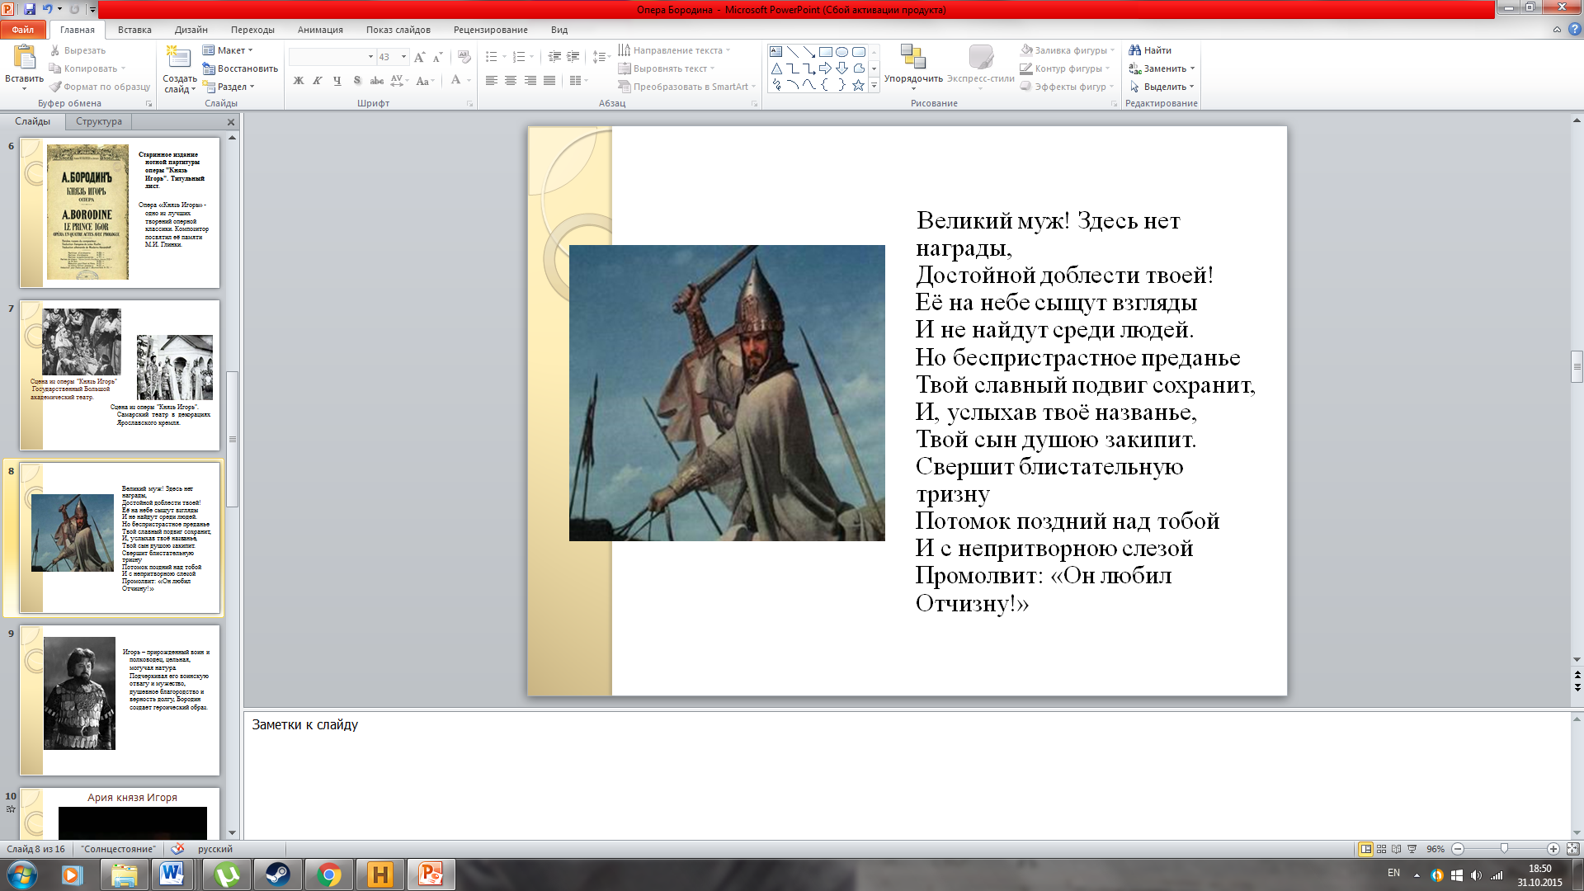1584x891 pixels.
Task: Start slide show from status bar
Action: pyautogui.click(x=1412, y=849)
